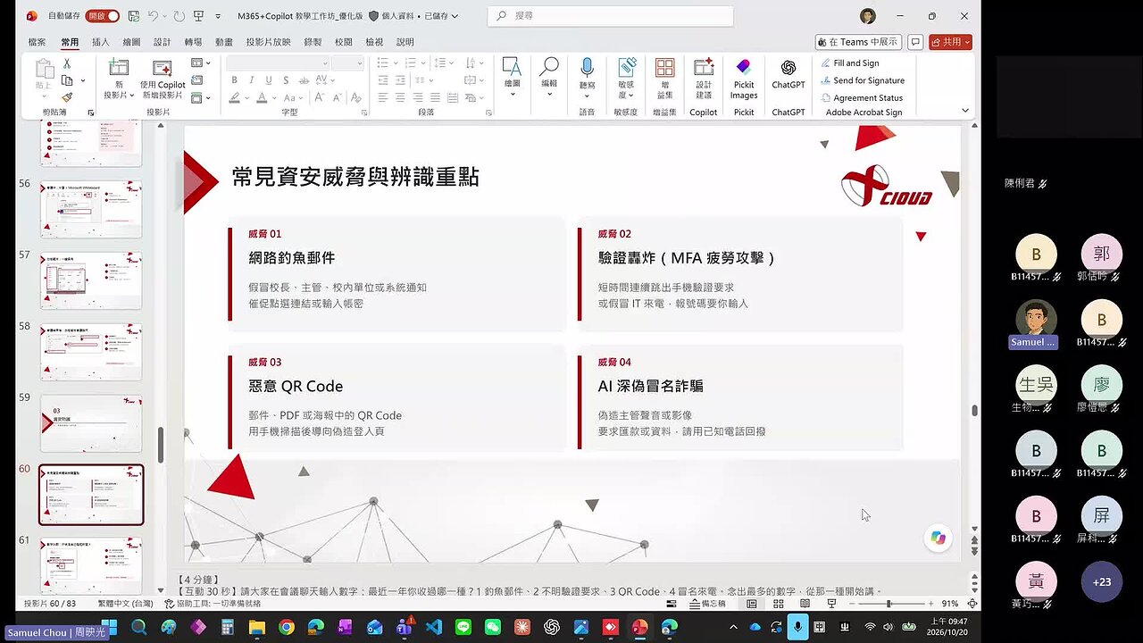The image size is (1143, 643).
Task: Open Font dialog launcher
Action: tap(363, 113)
